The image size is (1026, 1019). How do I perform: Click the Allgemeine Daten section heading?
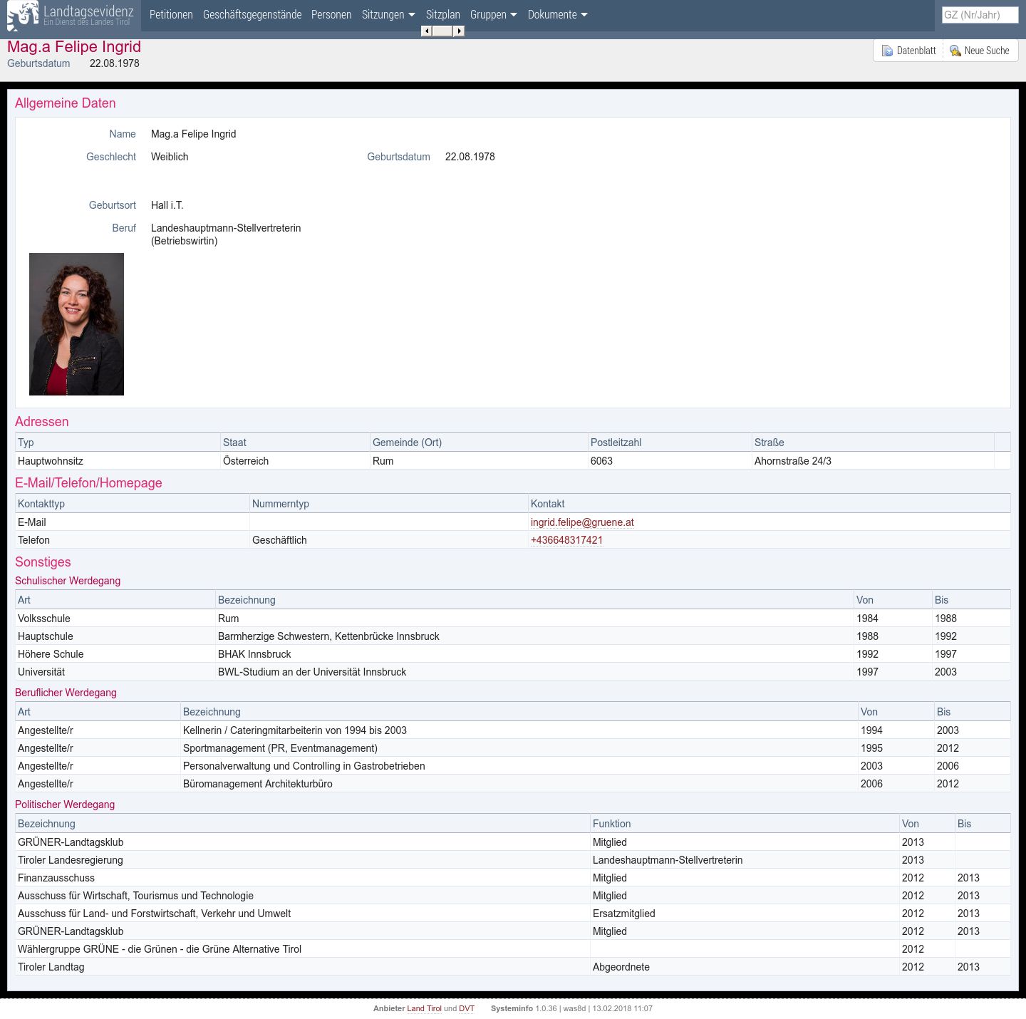click(66, 103)
